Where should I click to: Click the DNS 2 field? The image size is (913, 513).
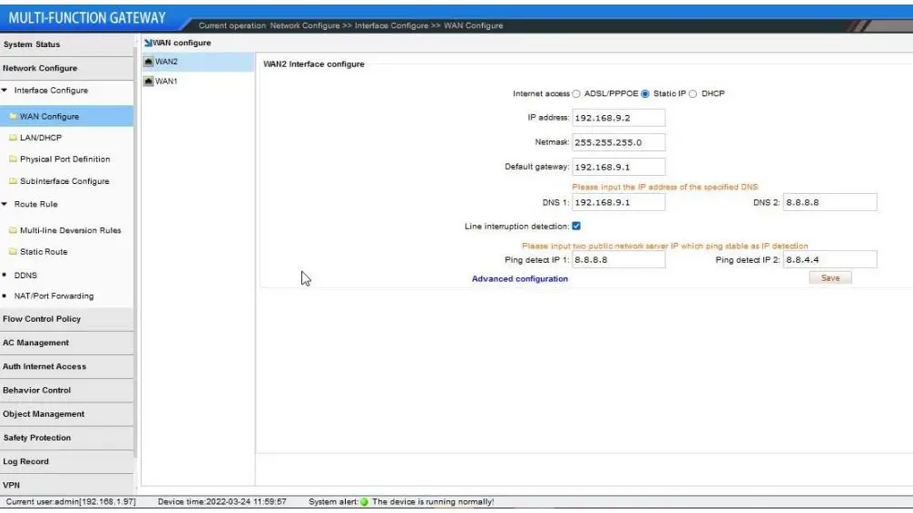point(830,202)
